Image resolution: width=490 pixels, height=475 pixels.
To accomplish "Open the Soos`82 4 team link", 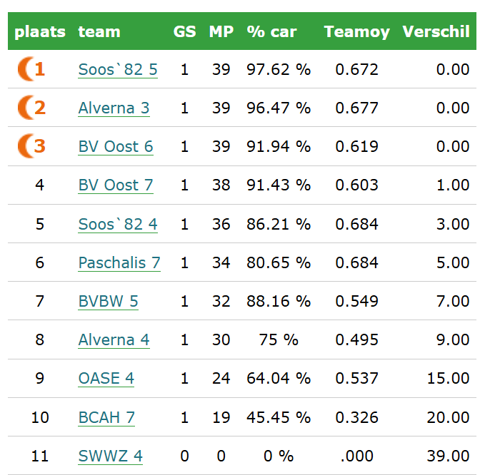I will [118, 225].
